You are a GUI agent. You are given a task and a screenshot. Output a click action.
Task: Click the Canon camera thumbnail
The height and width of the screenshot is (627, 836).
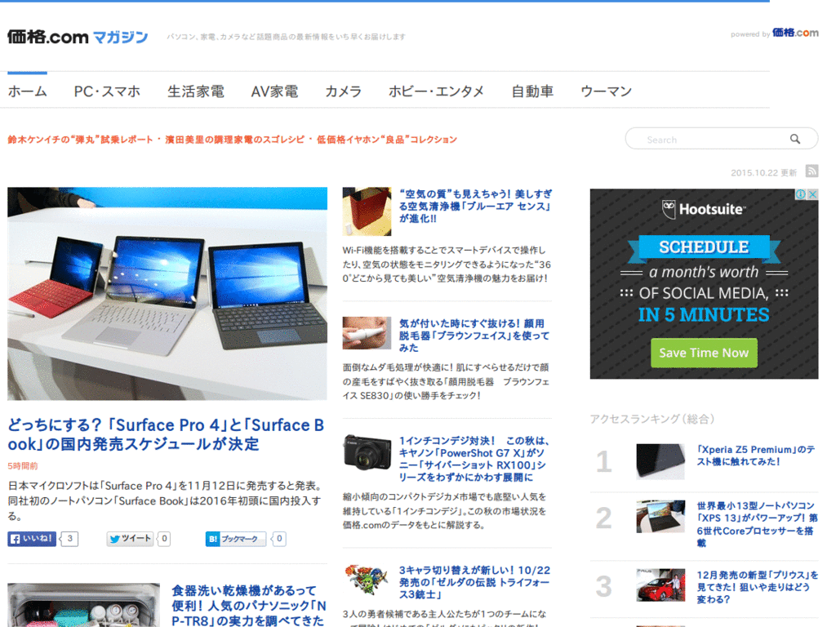coord(367,452)
